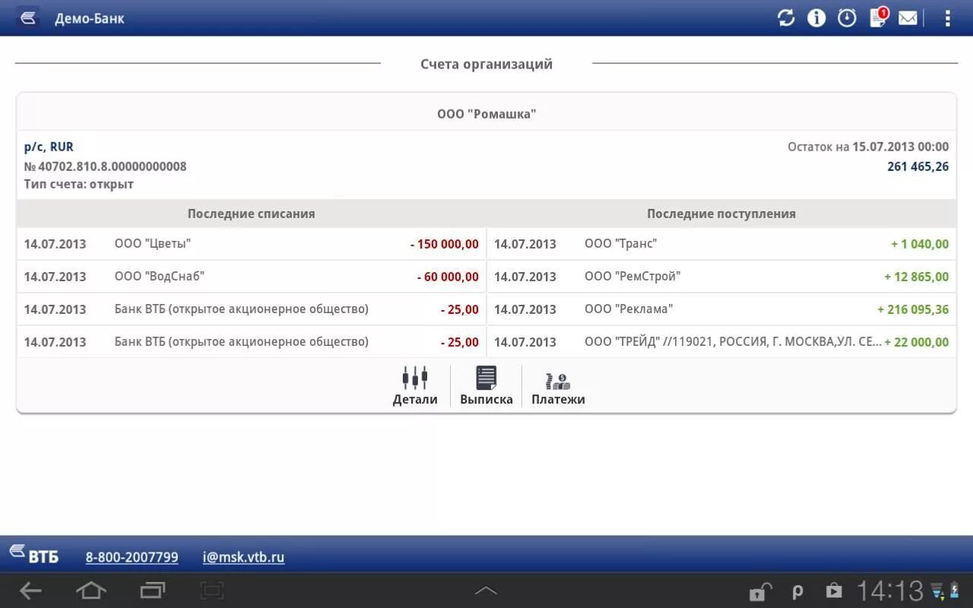Expand the bottom bar chevron
This screenshot has width=973, height=608.
pyautogui.click(x=486, y=591)
